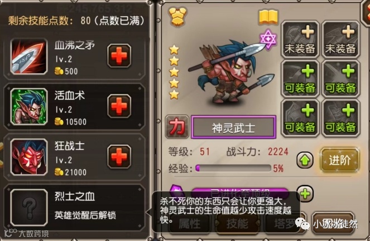Click the green up arrow level button
The width and height of the screenshot is (370, 241).
pos(305,160)
